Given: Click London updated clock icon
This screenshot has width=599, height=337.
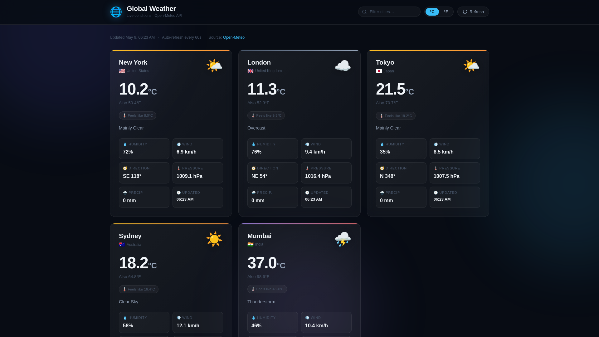Looking at the screenshot, I should pyautogui.click(x=307, y=193).
